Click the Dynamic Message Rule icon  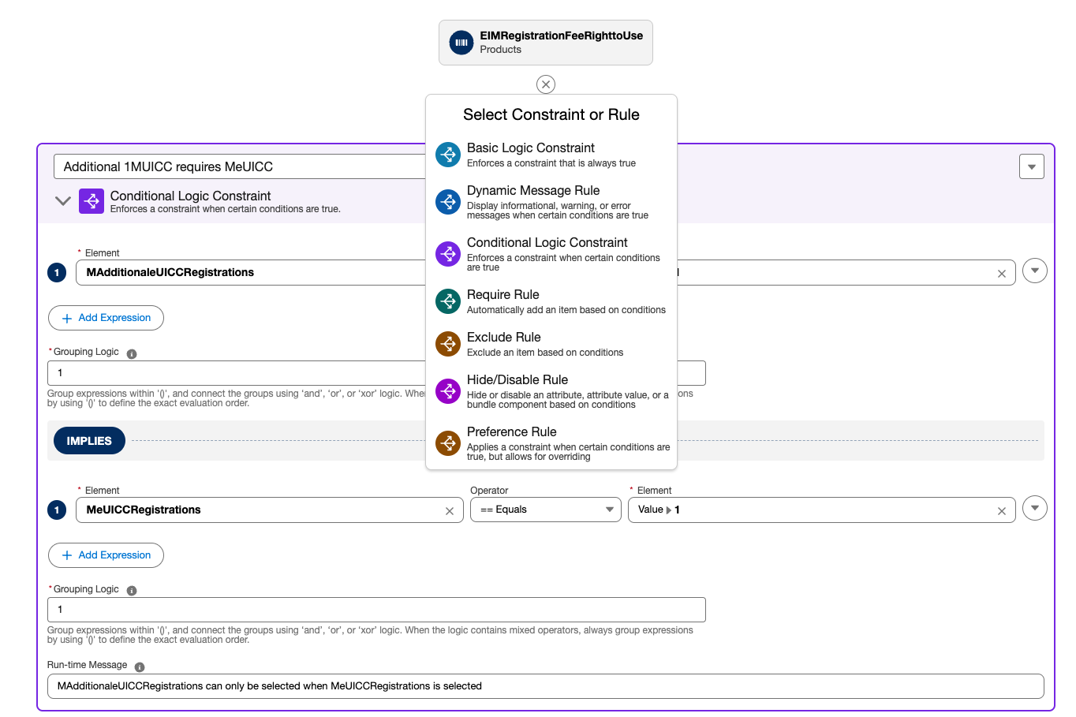point(448,202)
